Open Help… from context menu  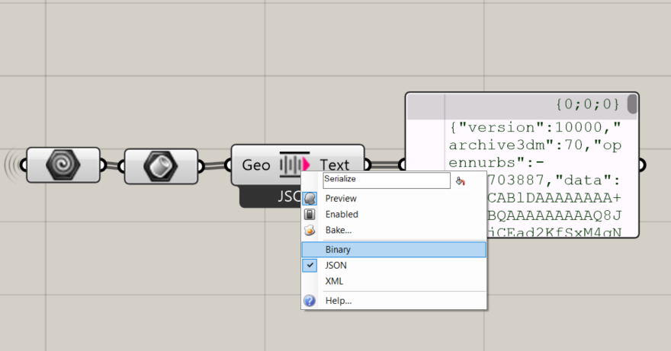[393, 301]
